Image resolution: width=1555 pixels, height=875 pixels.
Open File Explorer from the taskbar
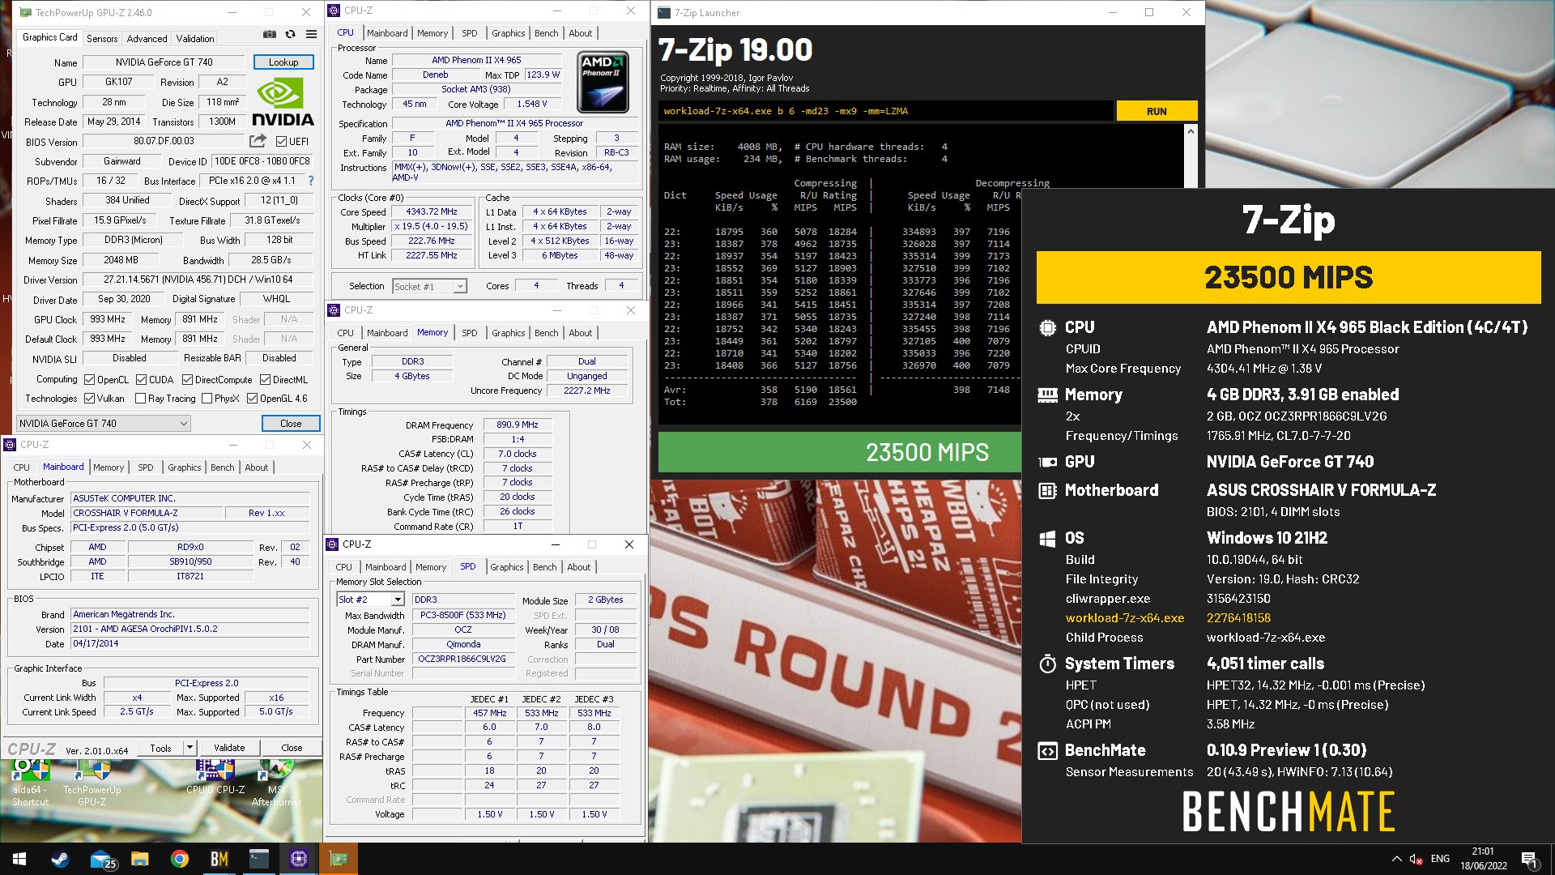click(x=140, y=859)
